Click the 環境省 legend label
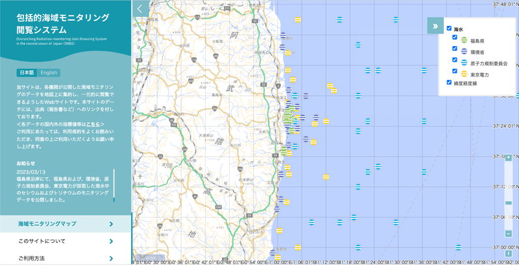 pos(477,53)
